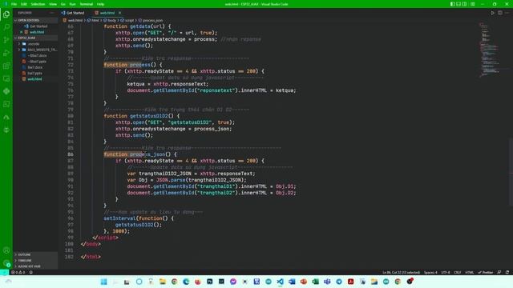Open Microsoft Edge from taskbar

point(186,282)
